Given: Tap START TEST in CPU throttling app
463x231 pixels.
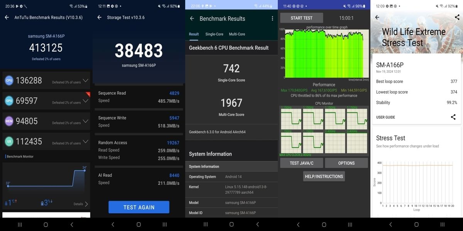Looking at the screenshot, I should click(x=302, y=18).
